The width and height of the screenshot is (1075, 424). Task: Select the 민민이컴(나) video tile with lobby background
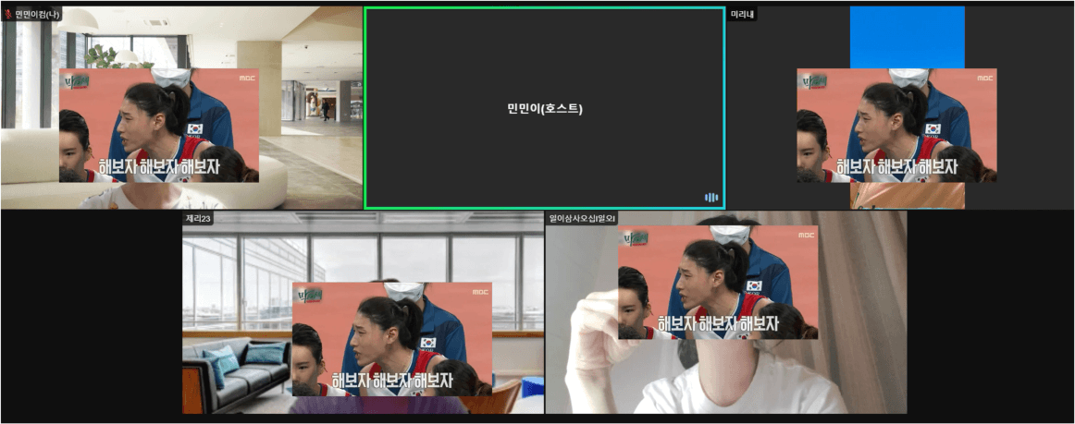[181, 107]
